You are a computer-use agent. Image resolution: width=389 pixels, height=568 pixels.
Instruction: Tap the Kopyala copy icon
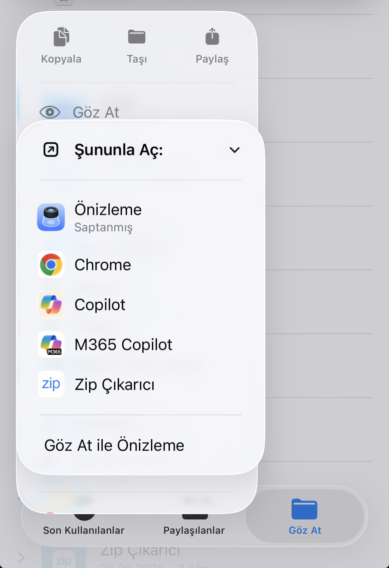point(61,37)
